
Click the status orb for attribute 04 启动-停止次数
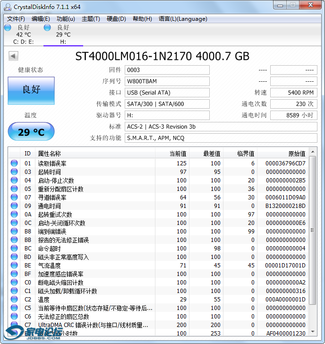pyautogui.click(x=14, y=180)
